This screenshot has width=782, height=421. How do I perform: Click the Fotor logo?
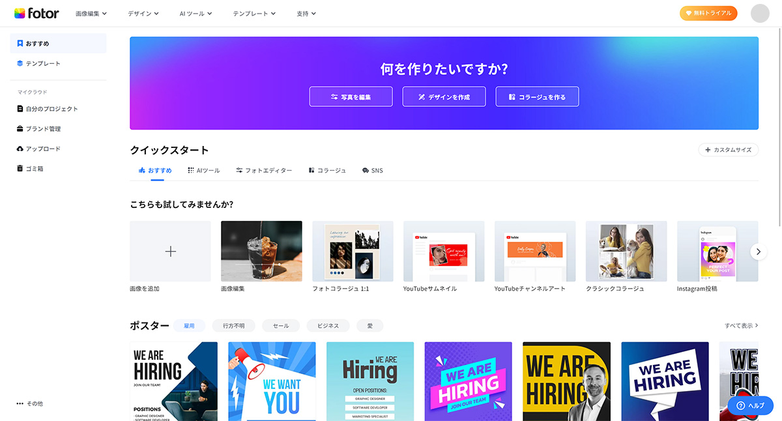point(36,13)
